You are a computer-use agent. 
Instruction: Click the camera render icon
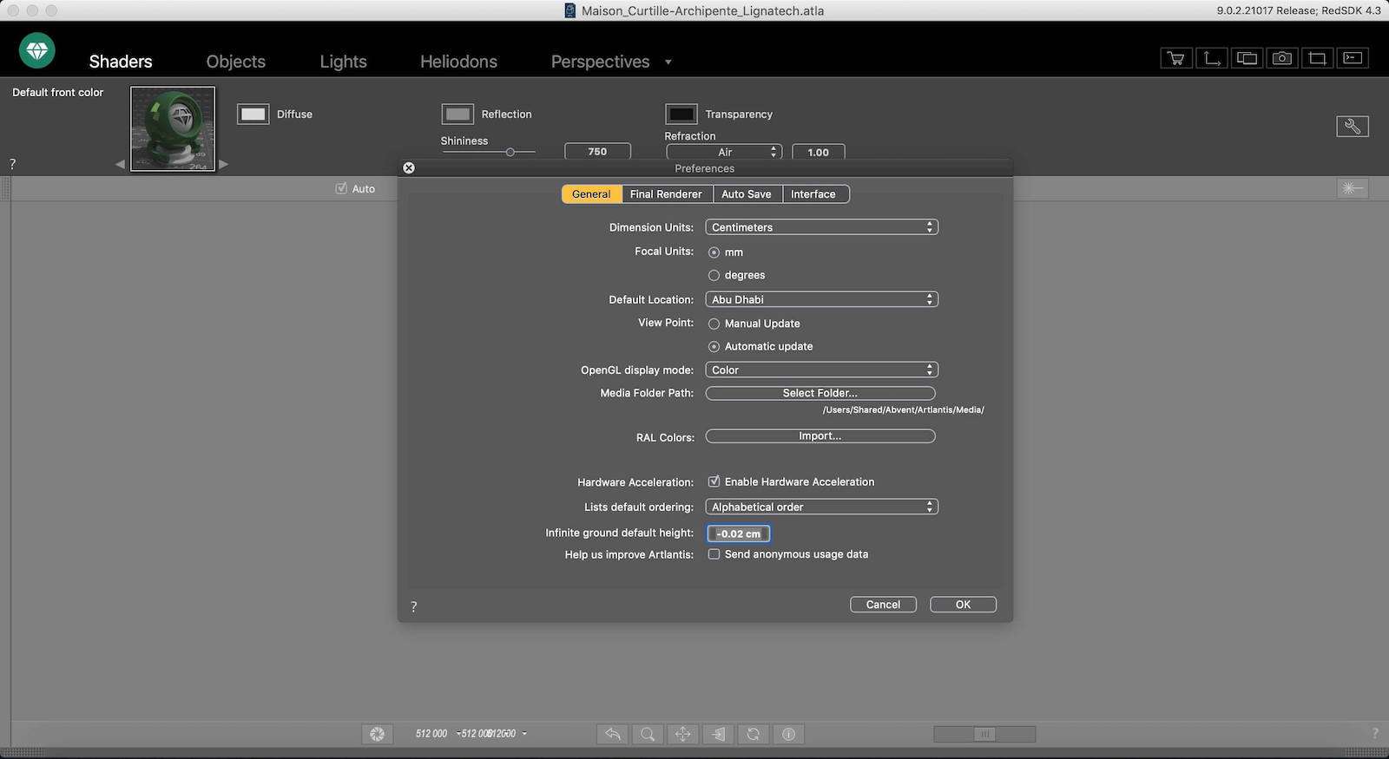[1282, 58]
